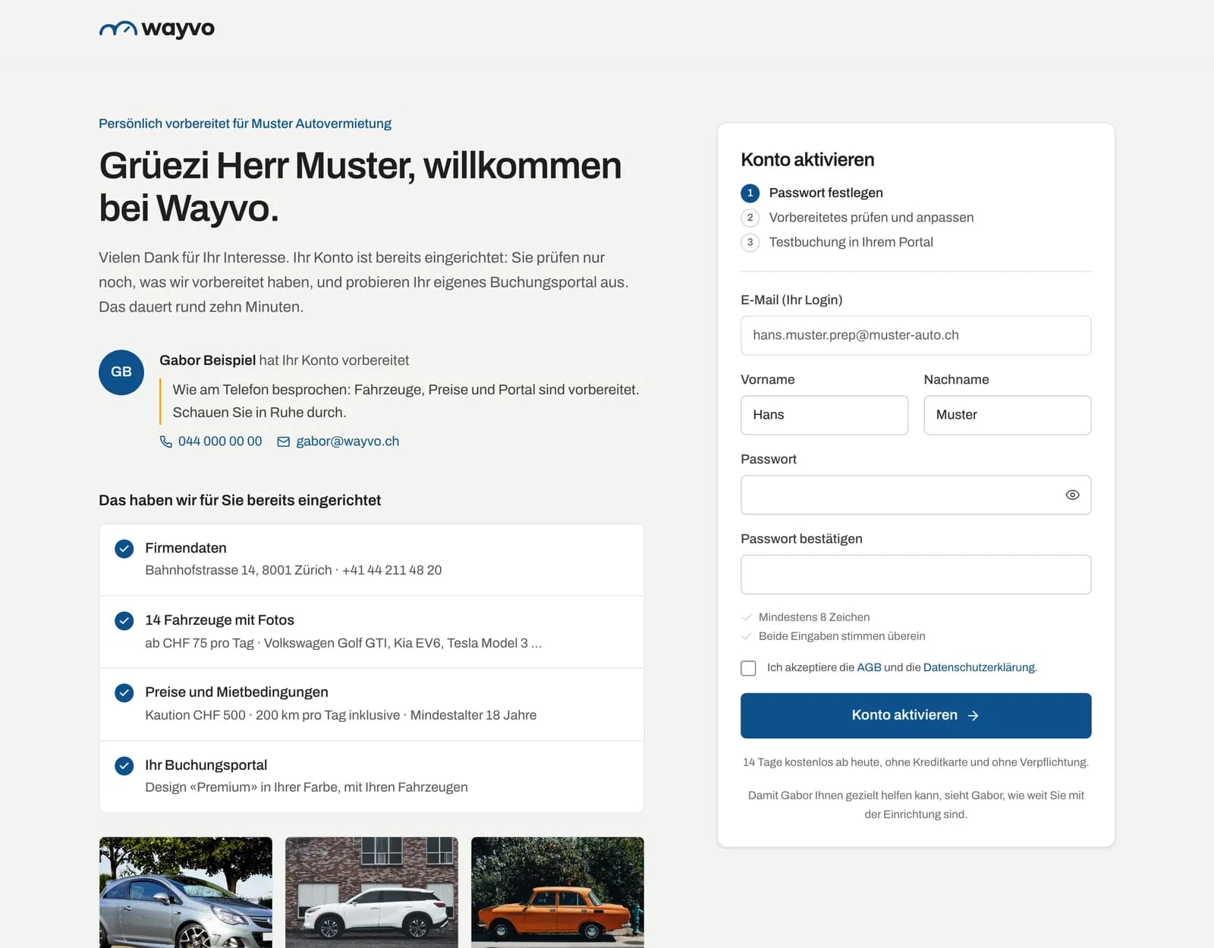Click the checkmark icon next to Ihr Buchungsportal
1214x948 pixels.
pos(124,765)
